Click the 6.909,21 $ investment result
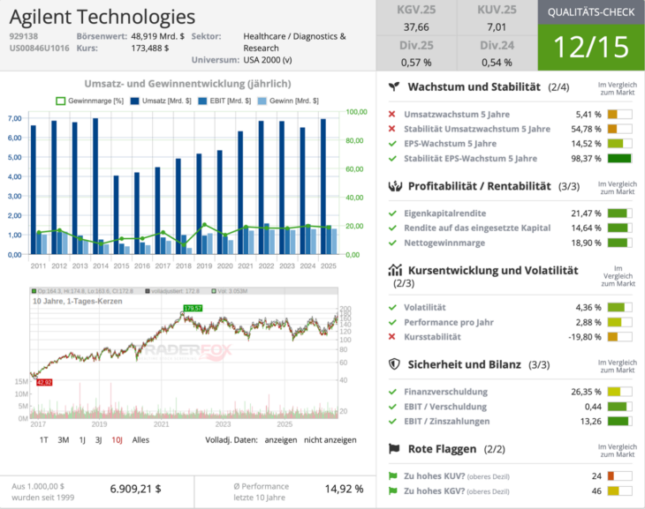 click(x=136, y=489)
